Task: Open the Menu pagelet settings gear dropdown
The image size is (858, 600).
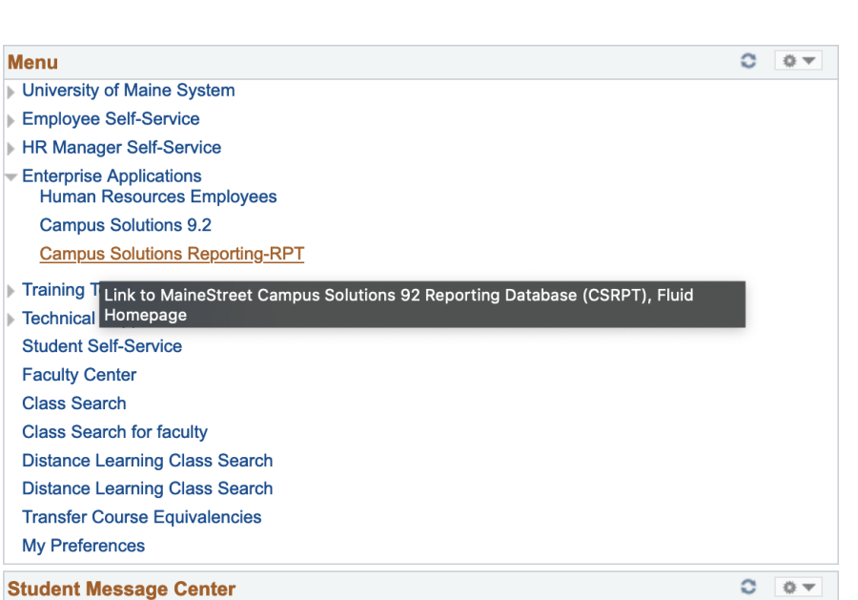Action: 798,60
